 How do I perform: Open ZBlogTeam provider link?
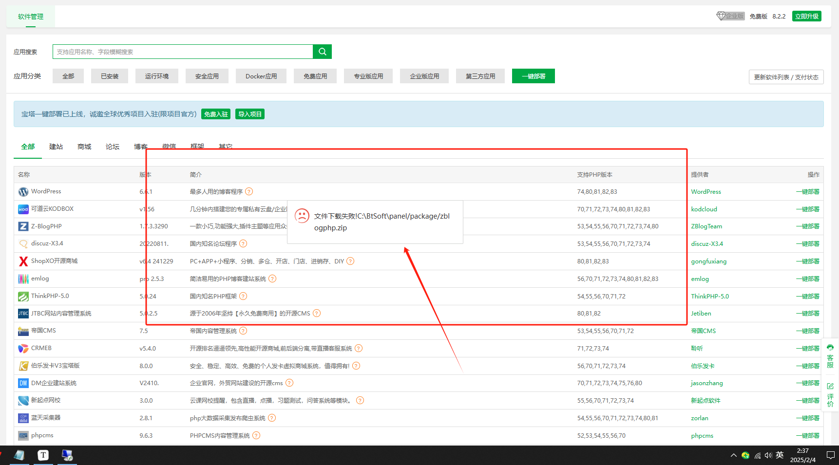pyautogui.click(x=706, y=226)
